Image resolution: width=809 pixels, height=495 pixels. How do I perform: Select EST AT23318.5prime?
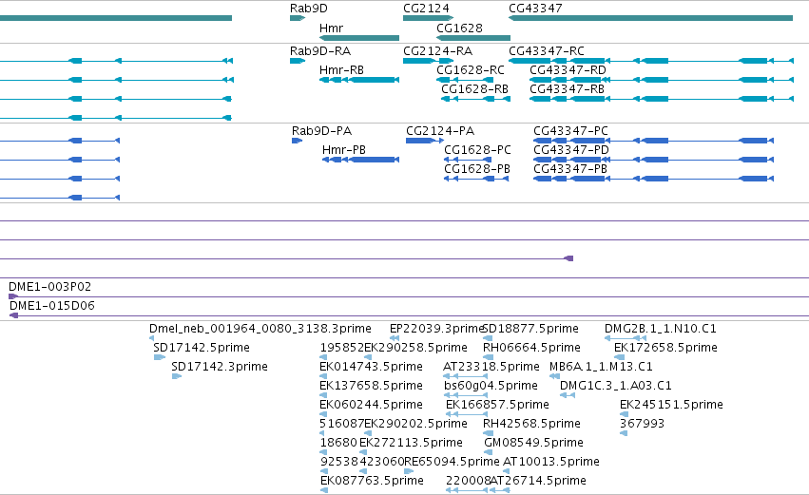point(491,367)
